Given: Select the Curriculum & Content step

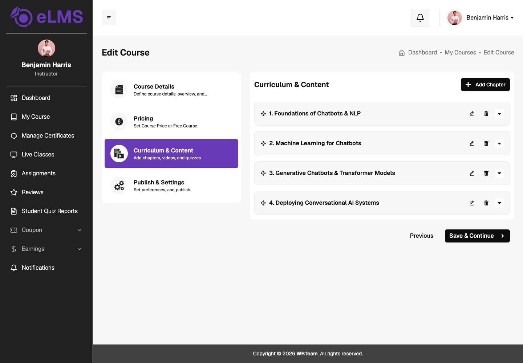Looking at the screenshot, I should (171, 154).
